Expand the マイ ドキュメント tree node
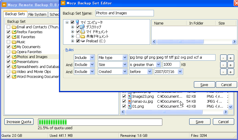The image size is (238, 140). 72,32
